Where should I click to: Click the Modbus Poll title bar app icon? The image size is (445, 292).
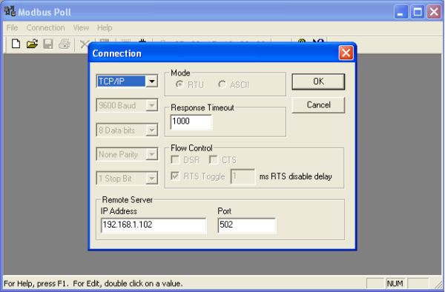pyautogui.click(x=10, y=11)
